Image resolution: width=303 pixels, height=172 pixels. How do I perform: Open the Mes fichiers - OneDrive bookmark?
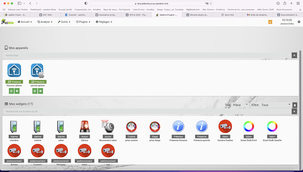click(x=213, y=10)
